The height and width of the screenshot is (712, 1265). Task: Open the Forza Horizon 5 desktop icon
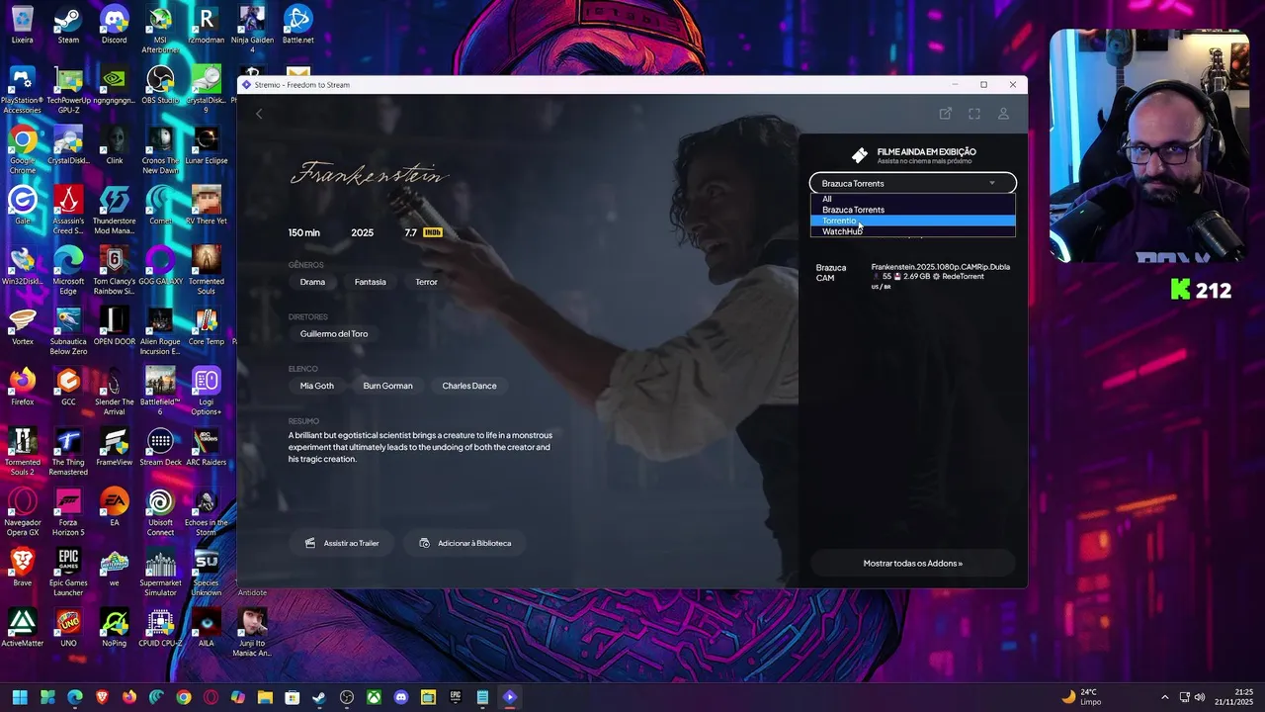[x=68, y=512]
